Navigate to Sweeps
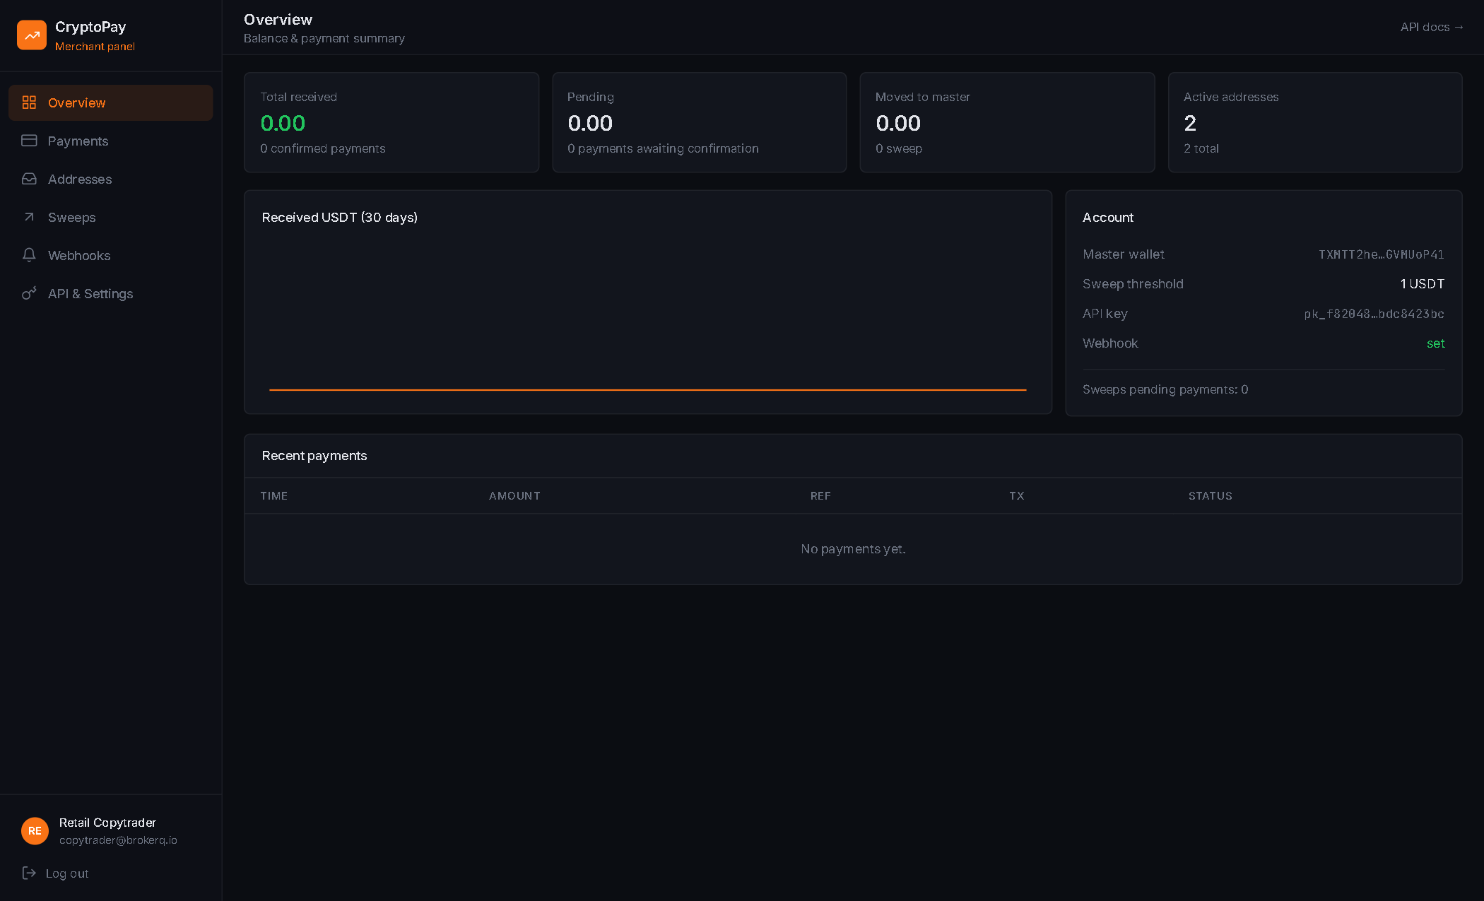Image resolution: width=1484 pixels, height=901 pixels. point(110,217)
